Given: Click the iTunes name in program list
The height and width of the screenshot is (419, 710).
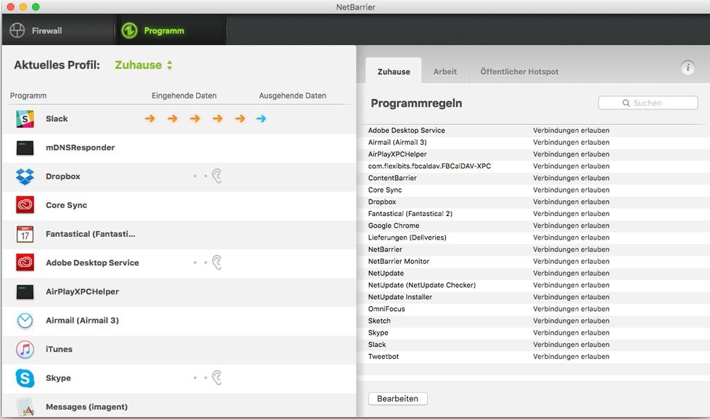Looking at the screenshot, I should pos(59,349).
